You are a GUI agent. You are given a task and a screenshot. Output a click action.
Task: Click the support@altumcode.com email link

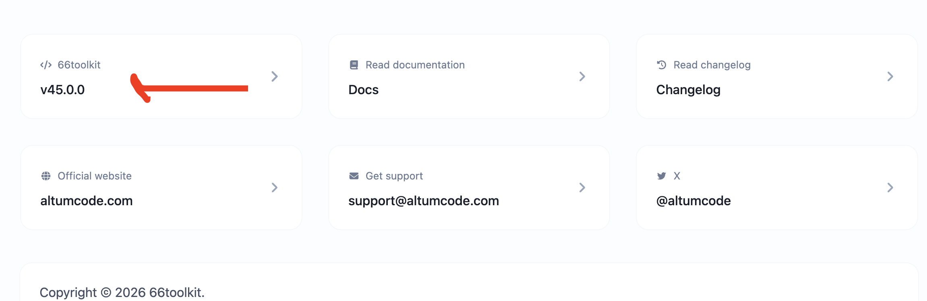[x=424, y=201]
